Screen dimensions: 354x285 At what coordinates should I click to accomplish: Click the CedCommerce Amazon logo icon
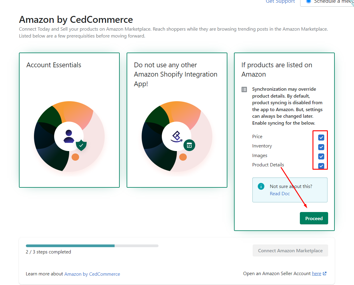point(177,137)
